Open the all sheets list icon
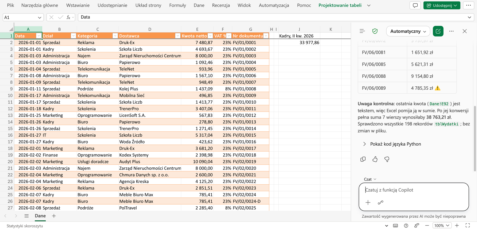The image size is (477, 229). click(27, 216)
